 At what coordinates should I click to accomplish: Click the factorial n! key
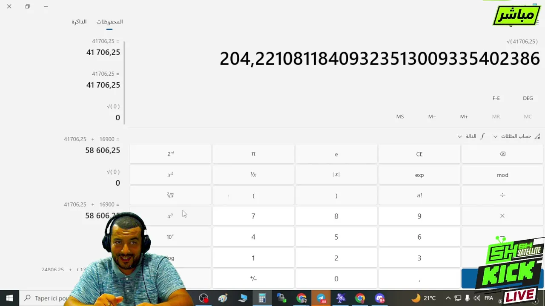[419, 195]
